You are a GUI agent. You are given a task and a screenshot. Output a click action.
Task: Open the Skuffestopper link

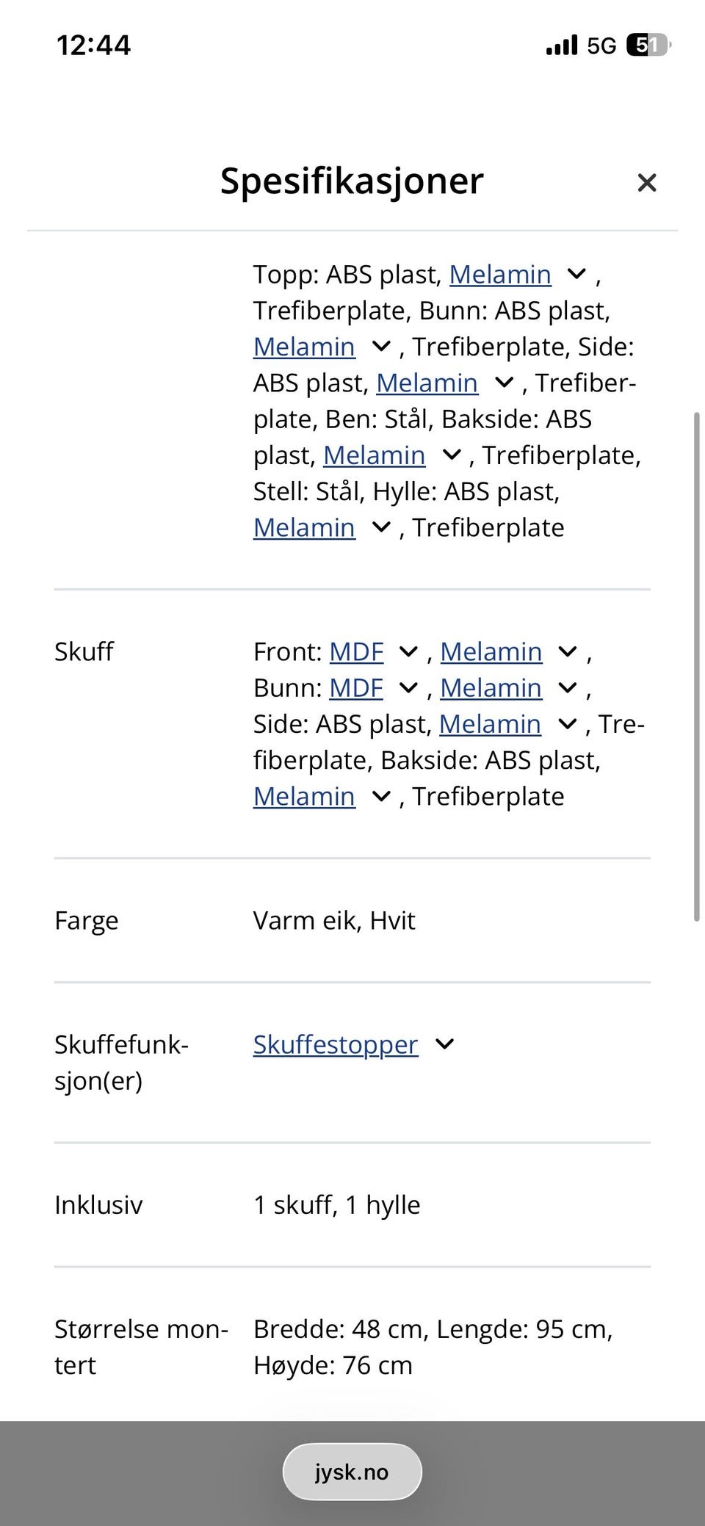335,1044
